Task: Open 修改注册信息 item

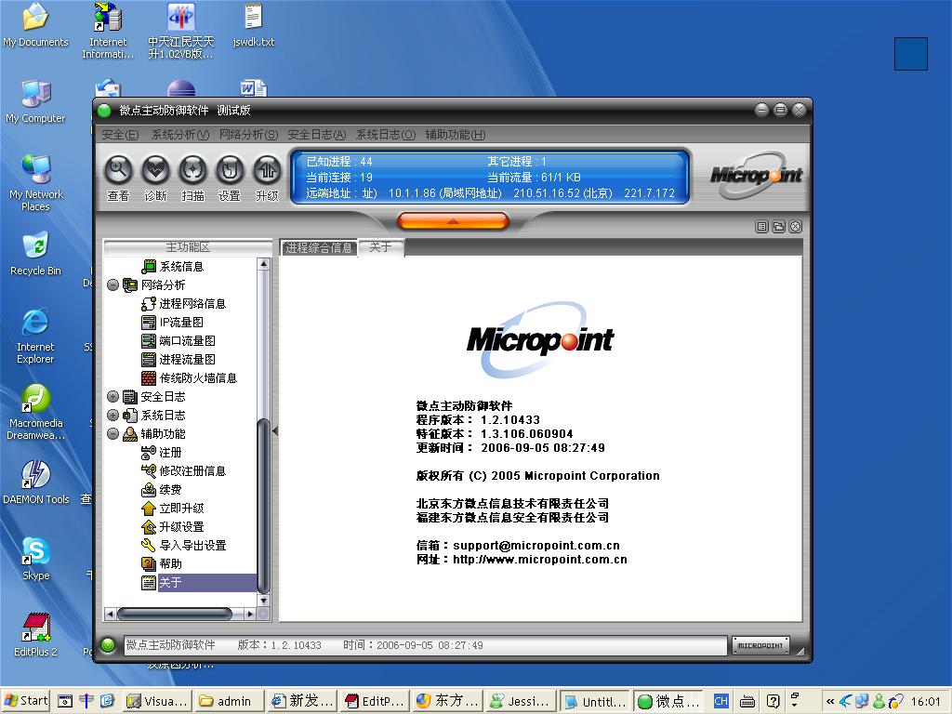Action: (183, 471)
